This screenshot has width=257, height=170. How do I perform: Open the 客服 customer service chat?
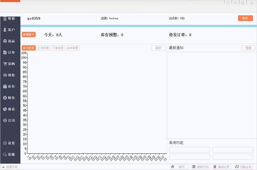(x=9, y=154)
